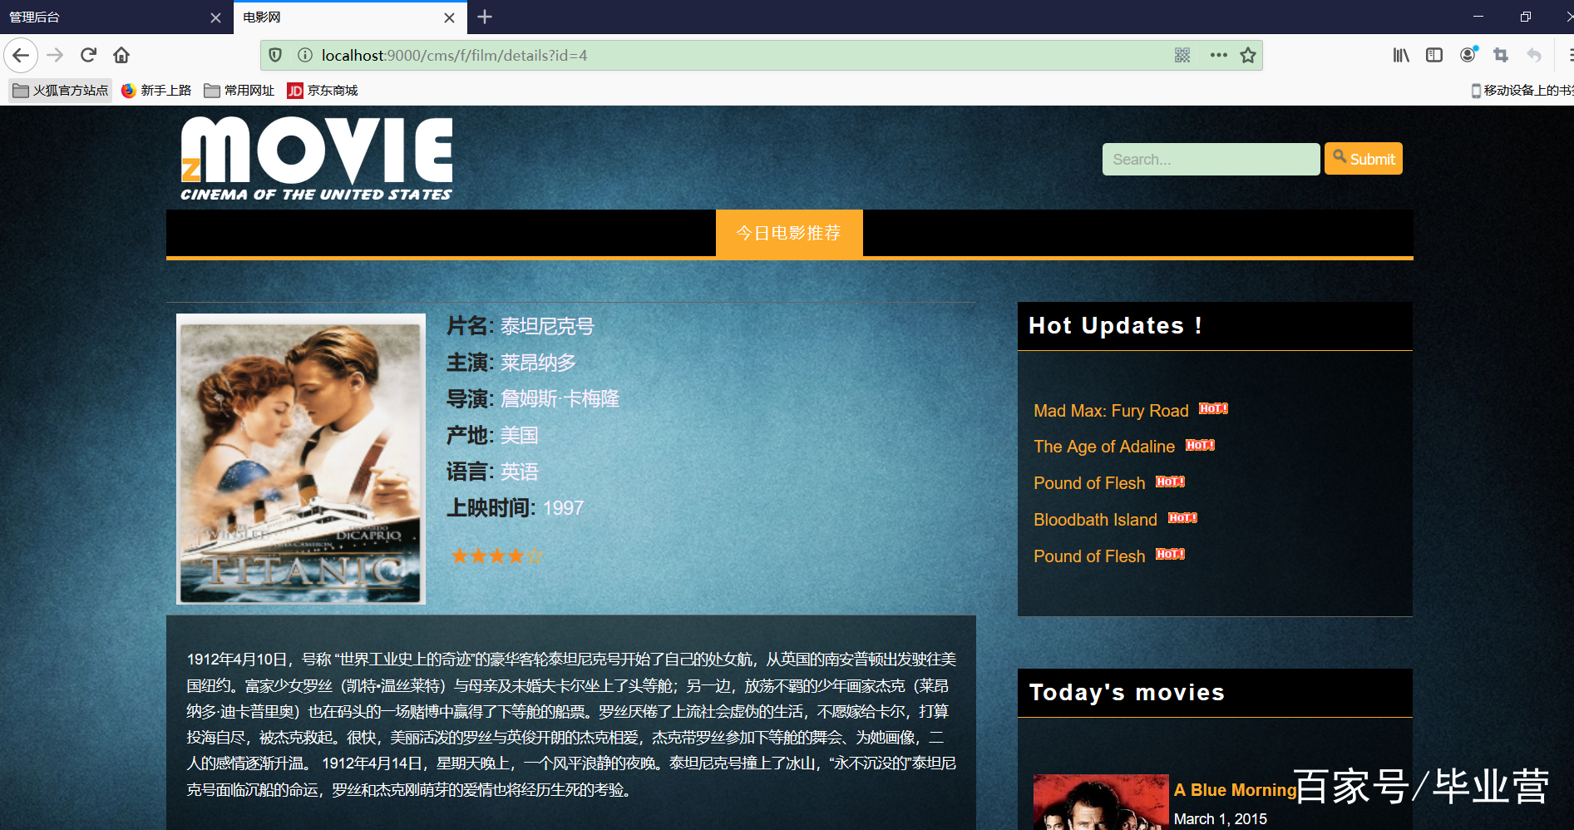Switch to the 管理后台 tab

(116, 17)
